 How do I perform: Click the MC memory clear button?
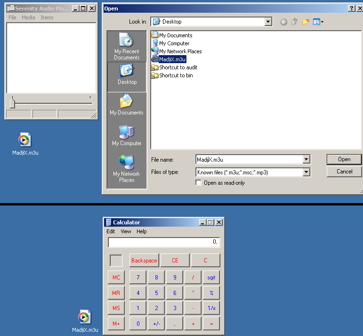coord(116,278)
